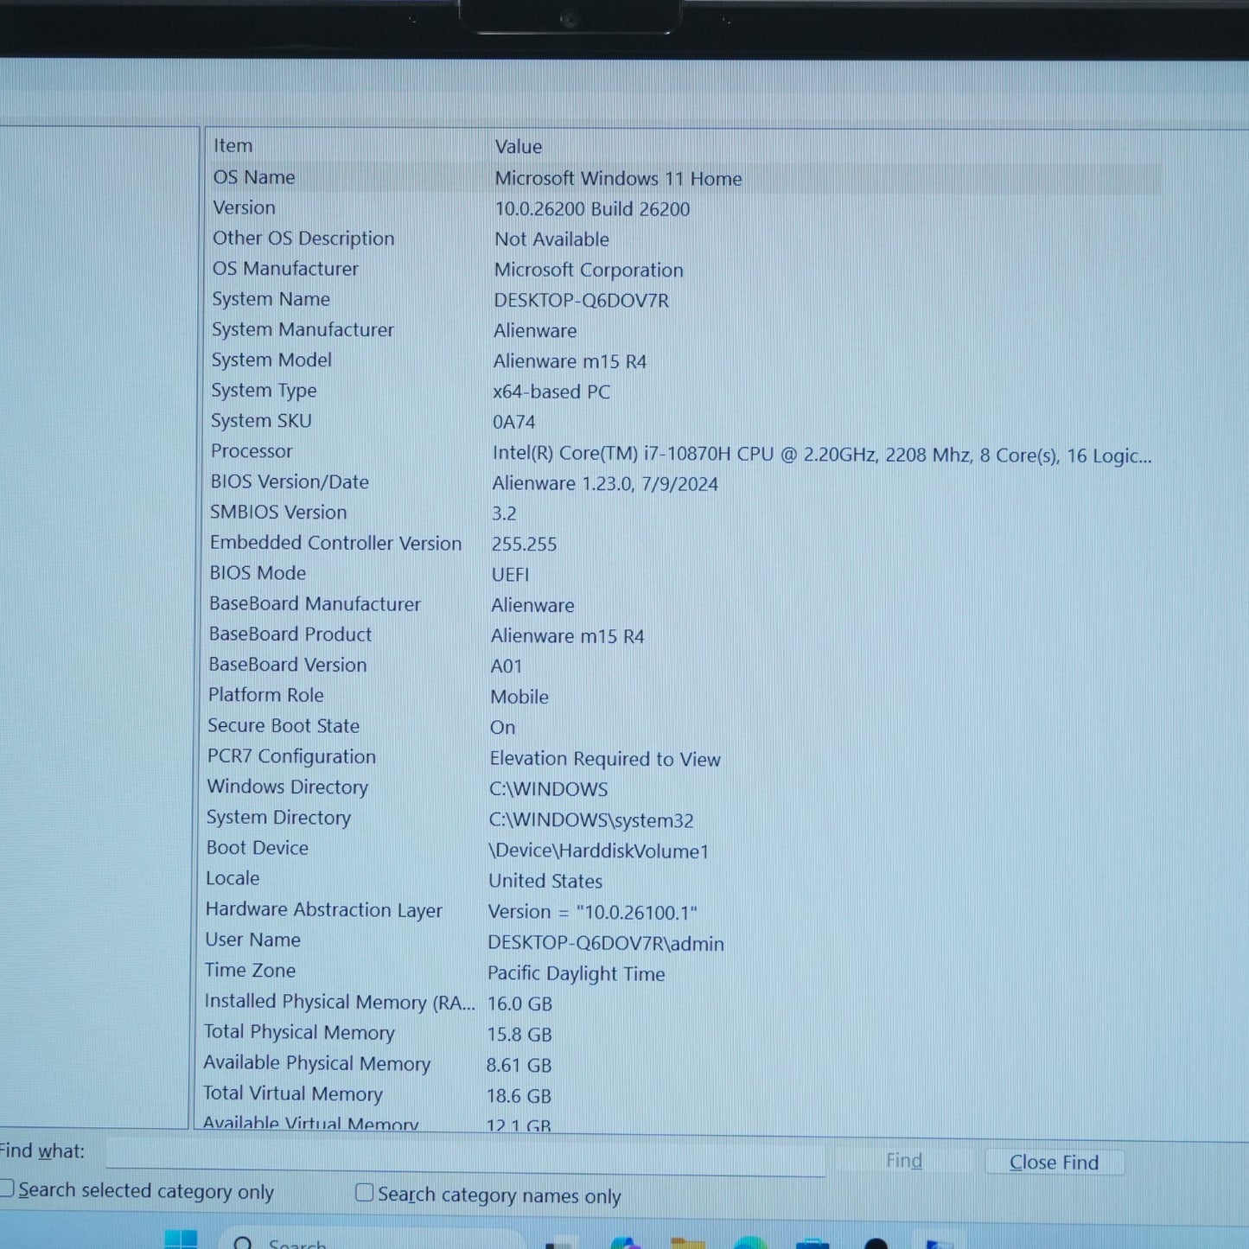Select the 'System Manufacturer' row
1249x1249 pixels.
tap(303, 329)
